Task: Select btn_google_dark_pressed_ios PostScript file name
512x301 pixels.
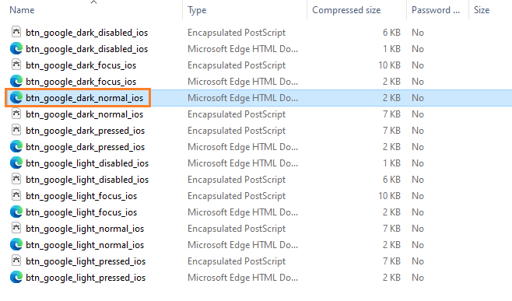Action: click(x=86, y=131)
